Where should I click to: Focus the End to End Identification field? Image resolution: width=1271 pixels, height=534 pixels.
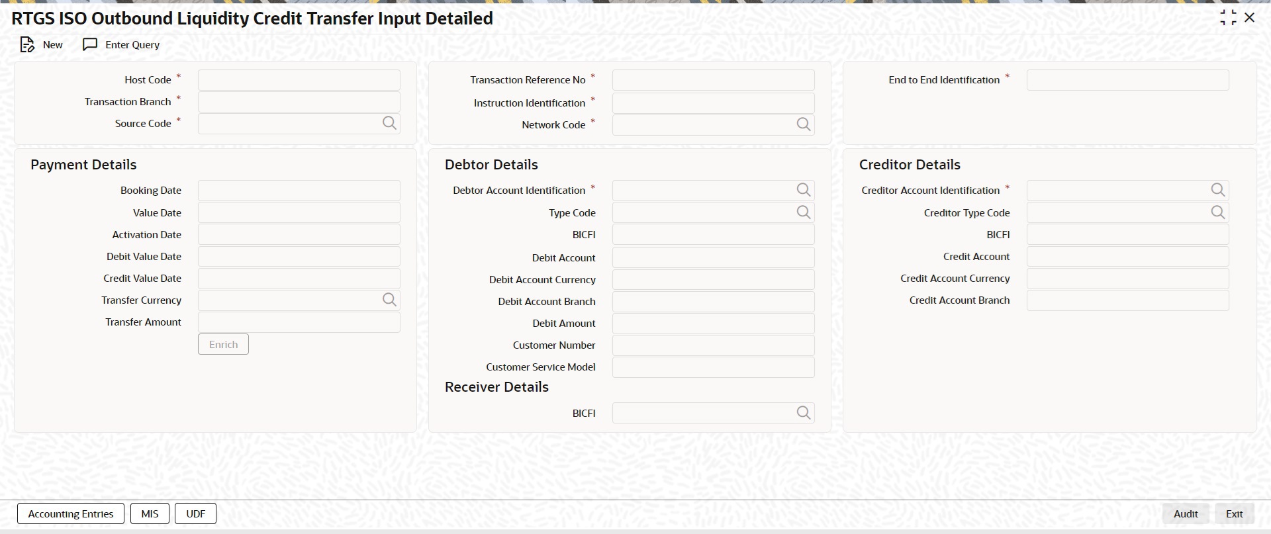[1128, 80]
